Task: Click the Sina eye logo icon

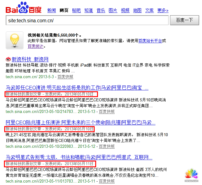Action: (x=8, y=59)
